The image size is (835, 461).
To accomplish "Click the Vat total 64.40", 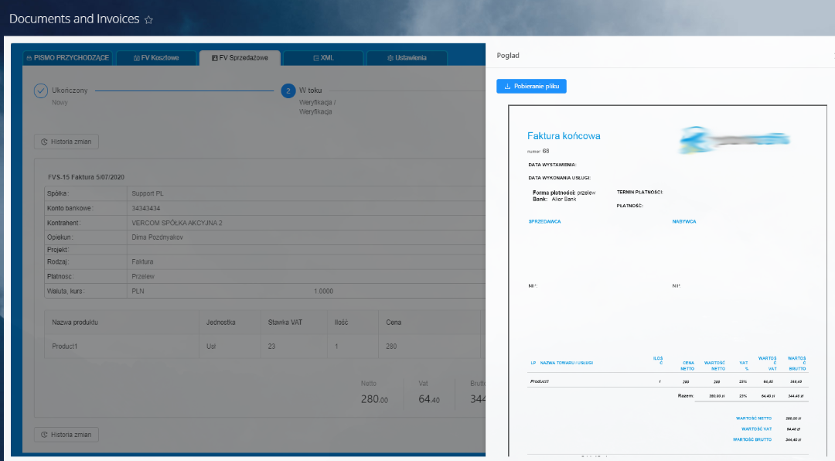I will (429, 399).
